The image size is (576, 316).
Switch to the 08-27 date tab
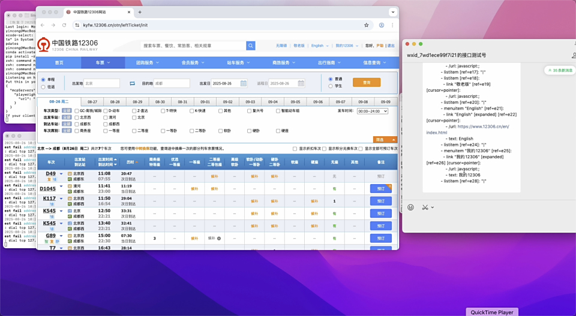[x=92, y=102]
